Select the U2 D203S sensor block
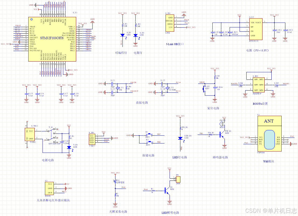 [49, 189]
